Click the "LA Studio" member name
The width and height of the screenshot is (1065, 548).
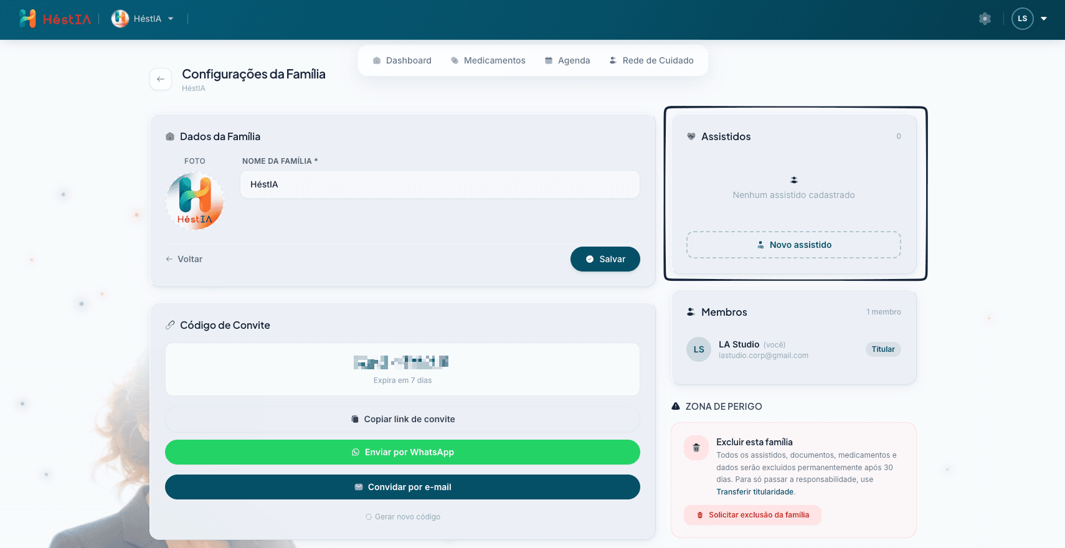[739, 344]
